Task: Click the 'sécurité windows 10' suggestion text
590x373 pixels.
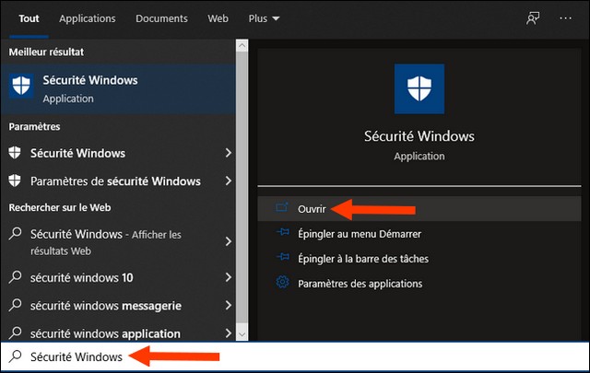Action: click(x=82, y=277)
